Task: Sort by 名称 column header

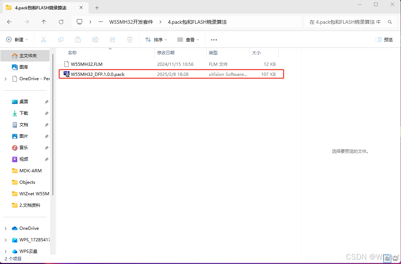Action: pos(72,53)
